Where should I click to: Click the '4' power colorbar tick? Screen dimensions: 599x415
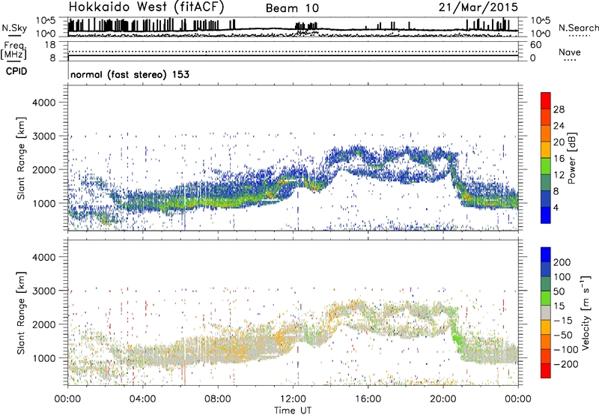coord(556,208)
